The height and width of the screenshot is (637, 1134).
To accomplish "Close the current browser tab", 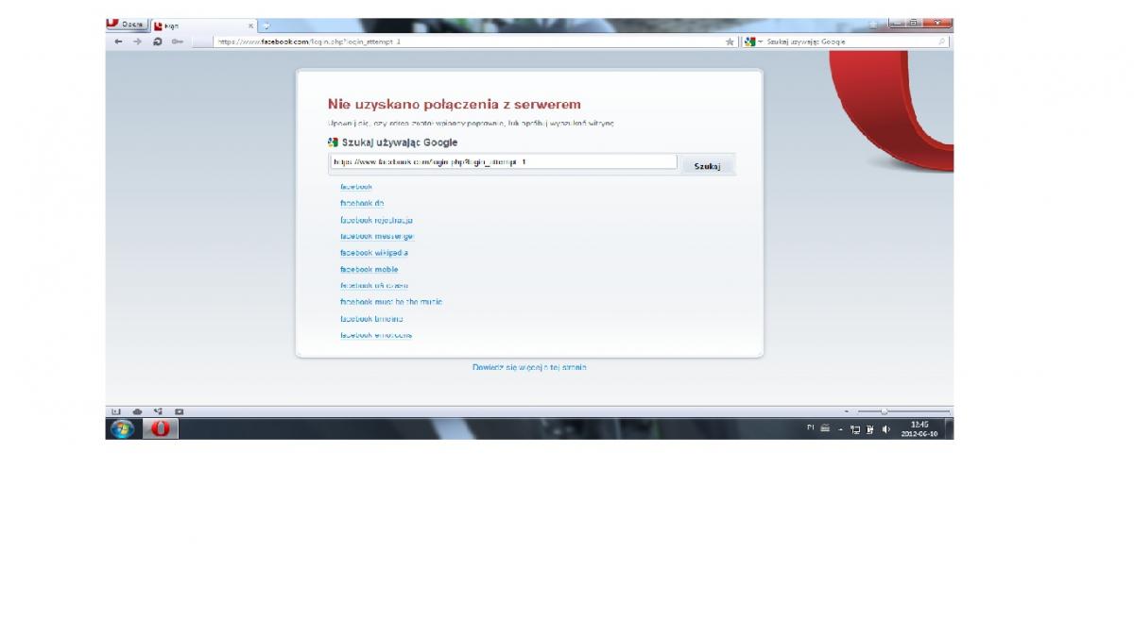I will tap(250, 26).
